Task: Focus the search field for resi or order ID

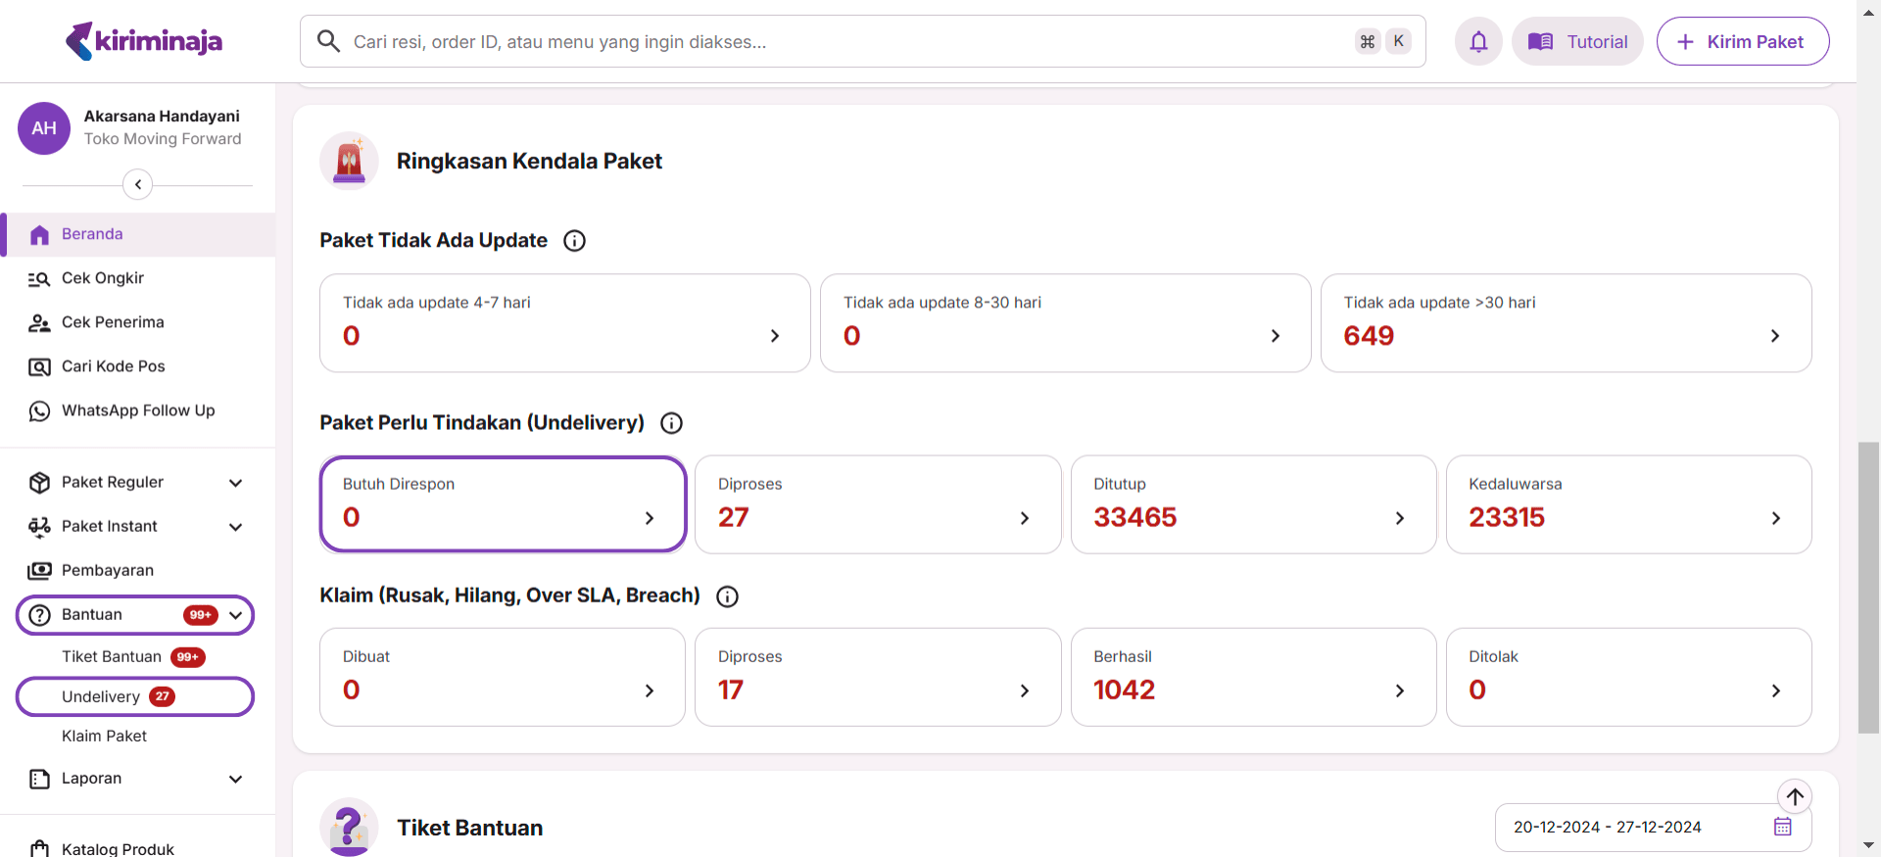Action: pyautogui.click(x=843, y=41)
